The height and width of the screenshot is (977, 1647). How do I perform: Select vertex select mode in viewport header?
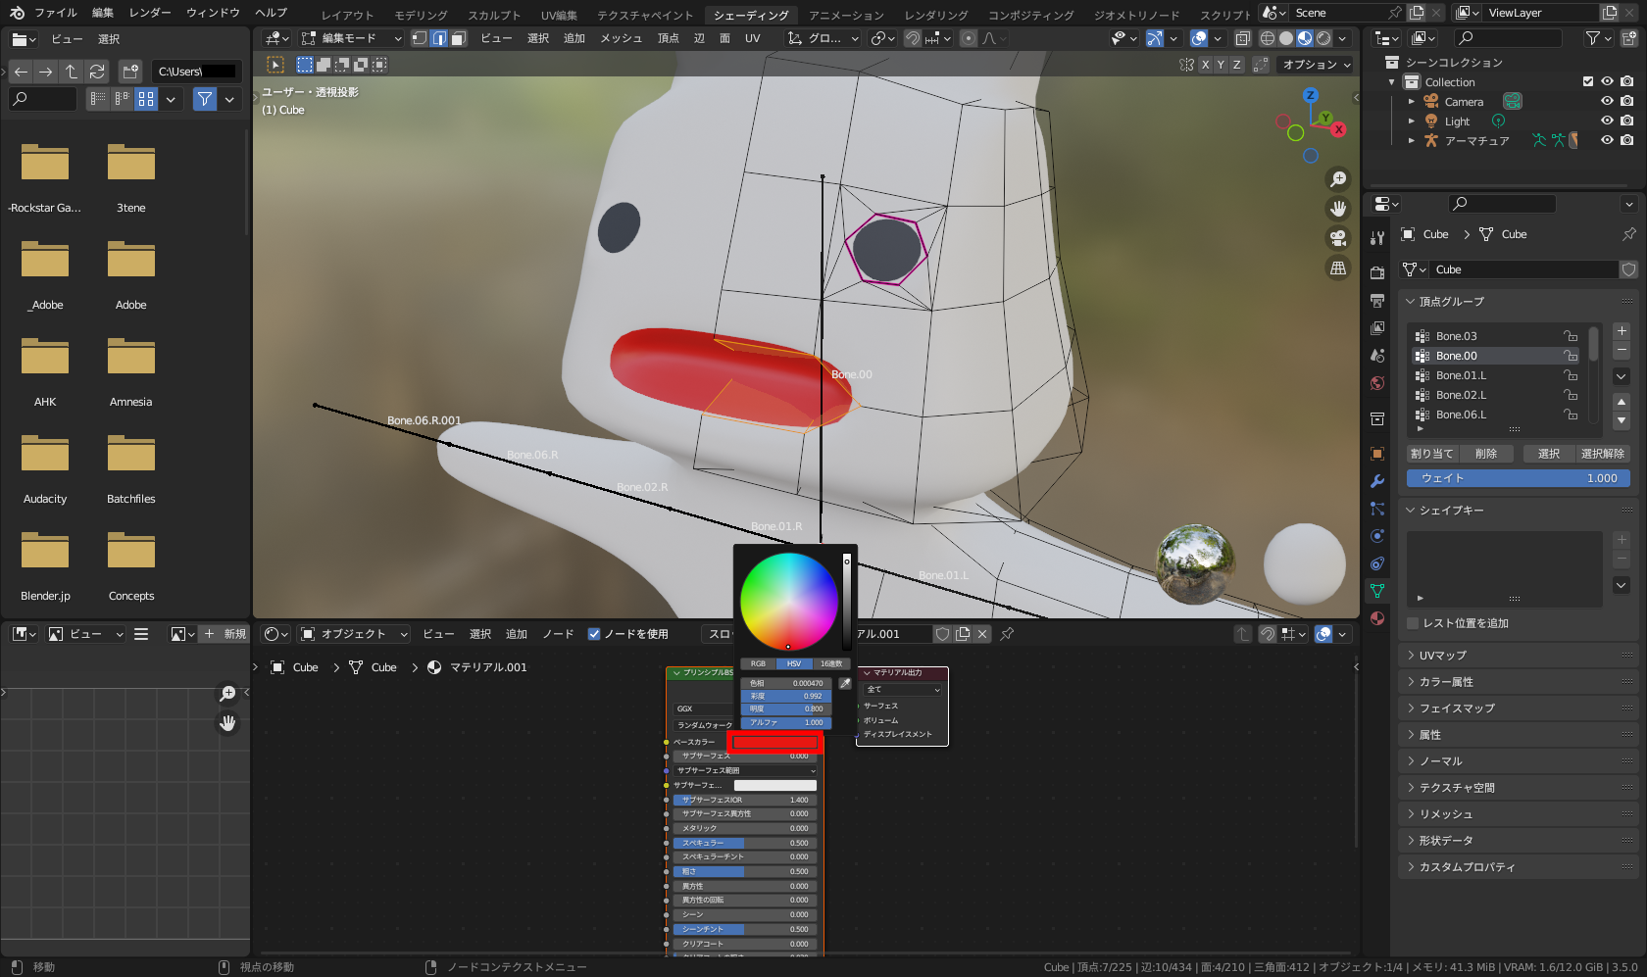(x=420, y=38)
